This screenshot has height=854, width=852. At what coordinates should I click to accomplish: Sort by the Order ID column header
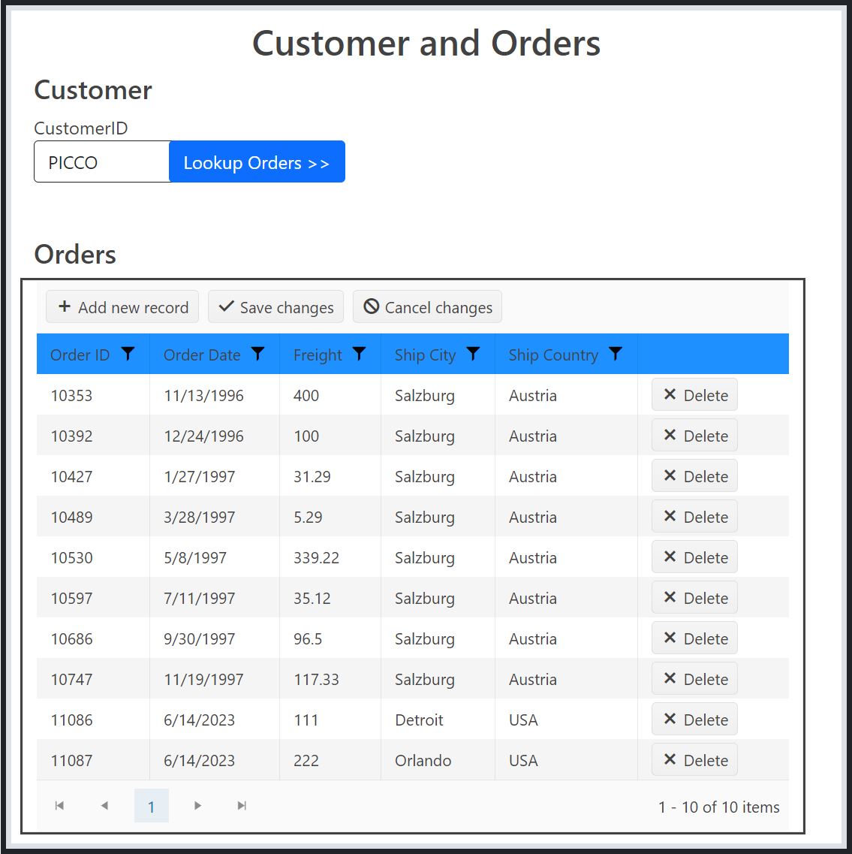(80, 355)
